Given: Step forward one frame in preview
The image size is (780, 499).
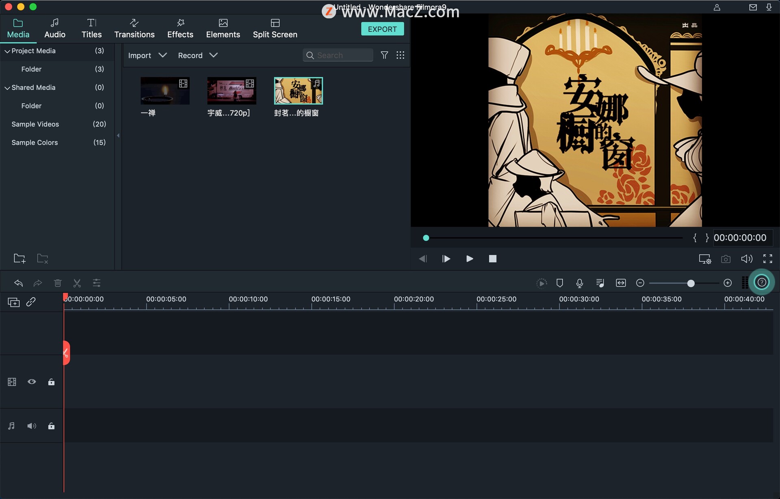Looking at the screenshot, I should 446,259.
